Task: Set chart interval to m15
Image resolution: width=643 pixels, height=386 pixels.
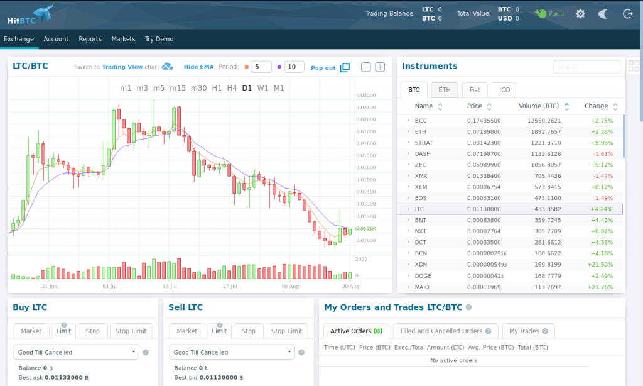Action: point(178,88)
